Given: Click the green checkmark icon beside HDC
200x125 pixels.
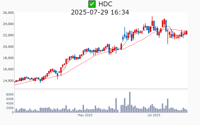Looking at the screenshot, I should pos(92,4).
